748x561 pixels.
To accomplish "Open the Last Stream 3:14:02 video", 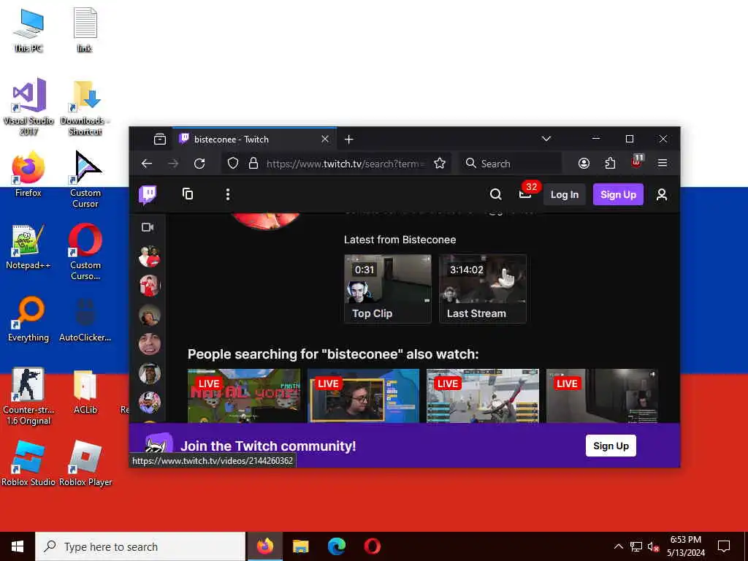I will 482,289.
